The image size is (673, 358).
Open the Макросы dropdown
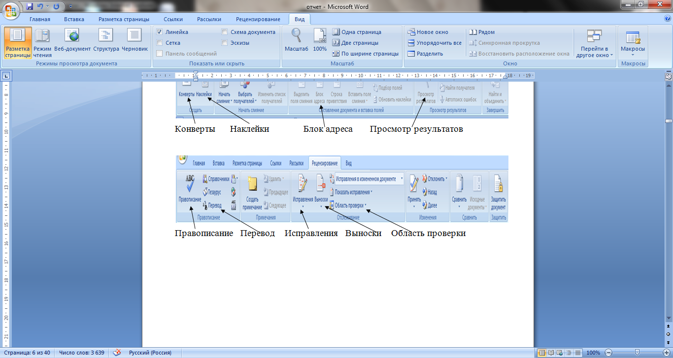(x=633, y=43)
